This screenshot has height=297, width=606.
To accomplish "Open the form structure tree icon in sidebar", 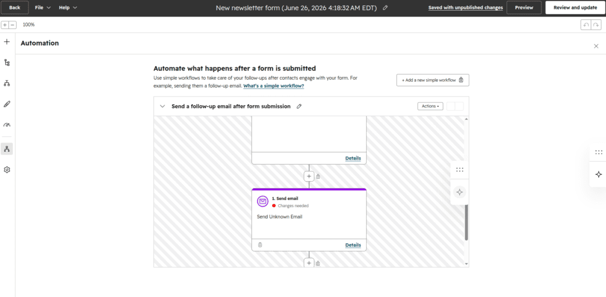I will 7,63.
